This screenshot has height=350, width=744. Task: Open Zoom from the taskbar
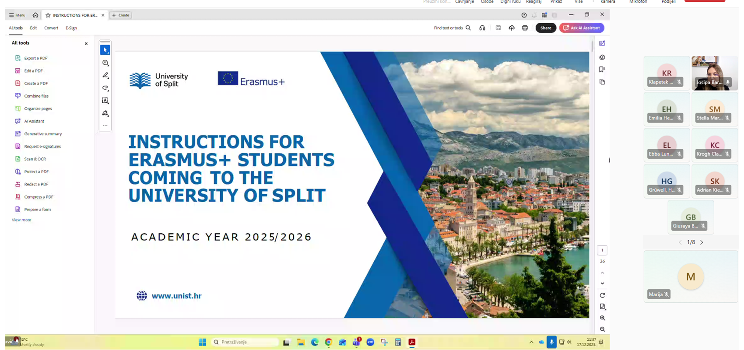click(x=370, y=342)
